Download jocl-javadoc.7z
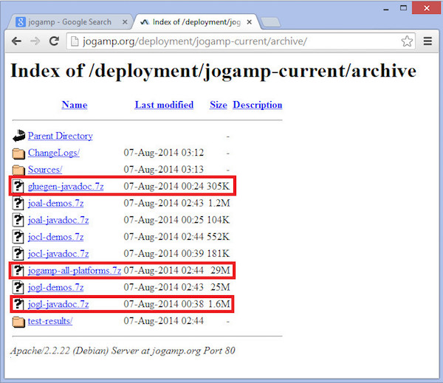The height and width of the screenshot is (383, 443). tap(58, 254)
